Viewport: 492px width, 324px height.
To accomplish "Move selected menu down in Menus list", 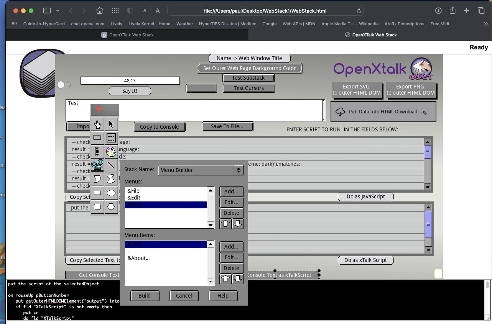I will (x=238, y=224).
